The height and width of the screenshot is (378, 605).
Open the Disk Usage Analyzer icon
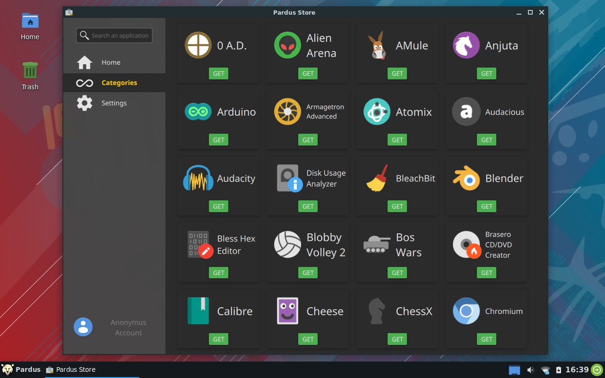click(287, 178)
